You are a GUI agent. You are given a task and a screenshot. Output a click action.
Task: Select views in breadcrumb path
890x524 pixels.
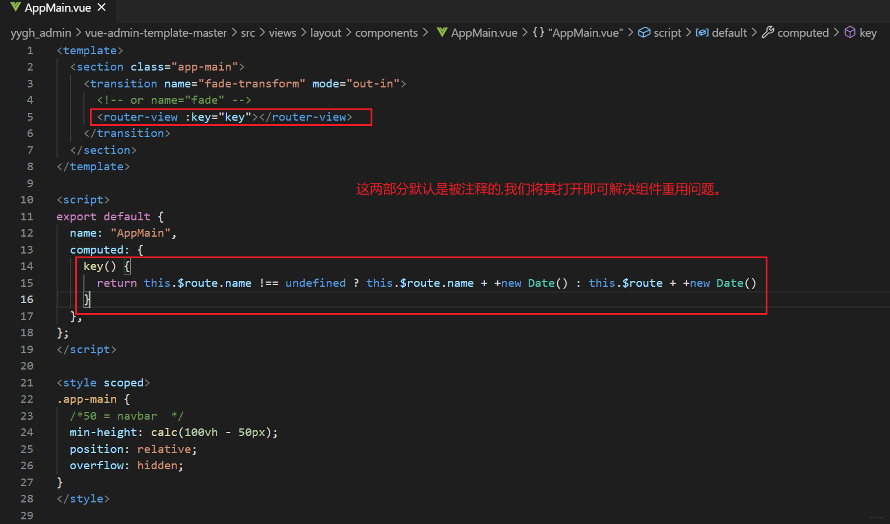pyautogui.click(x=282, y=33)
